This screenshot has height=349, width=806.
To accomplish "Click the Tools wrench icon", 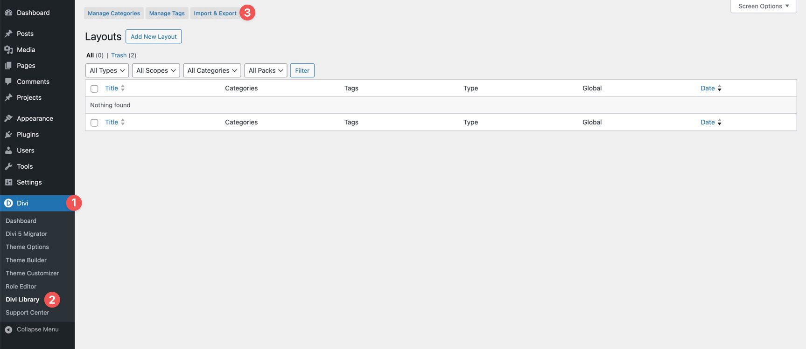I will [x=8, y=166].
